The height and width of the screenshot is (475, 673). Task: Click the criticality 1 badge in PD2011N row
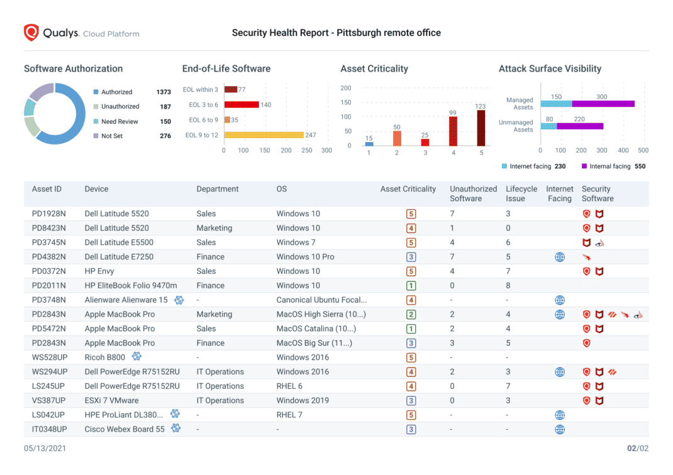(x=411, y=285)
